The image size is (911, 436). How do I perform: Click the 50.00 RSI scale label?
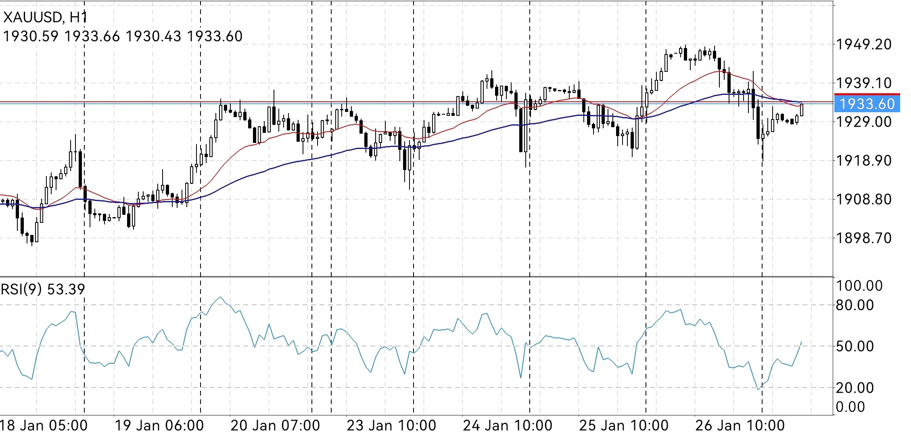pos(855,346)
